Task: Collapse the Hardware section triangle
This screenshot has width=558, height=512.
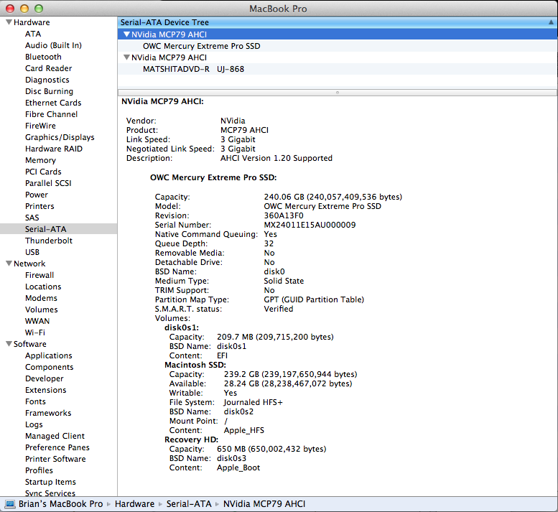Action: [9, 22]
